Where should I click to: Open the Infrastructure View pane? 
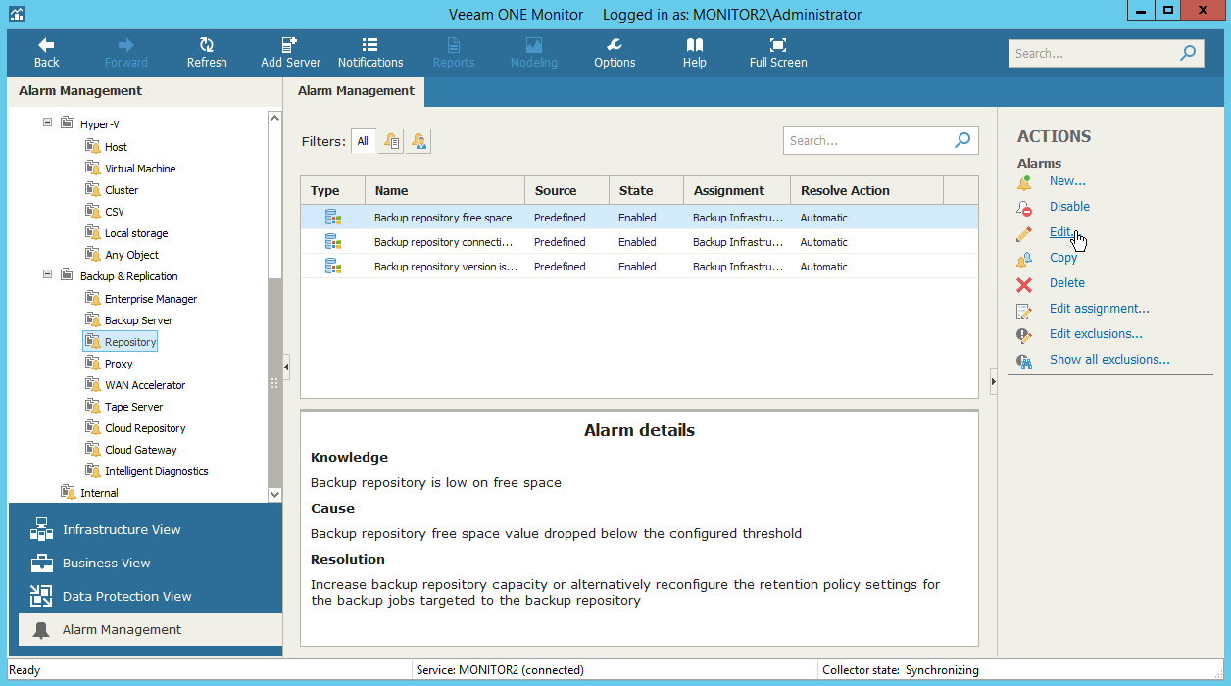(x=122, y=529)
